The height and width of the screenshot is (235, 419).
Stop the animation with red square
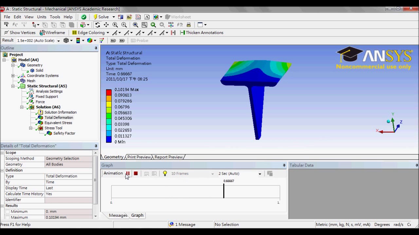pos(136,174)
